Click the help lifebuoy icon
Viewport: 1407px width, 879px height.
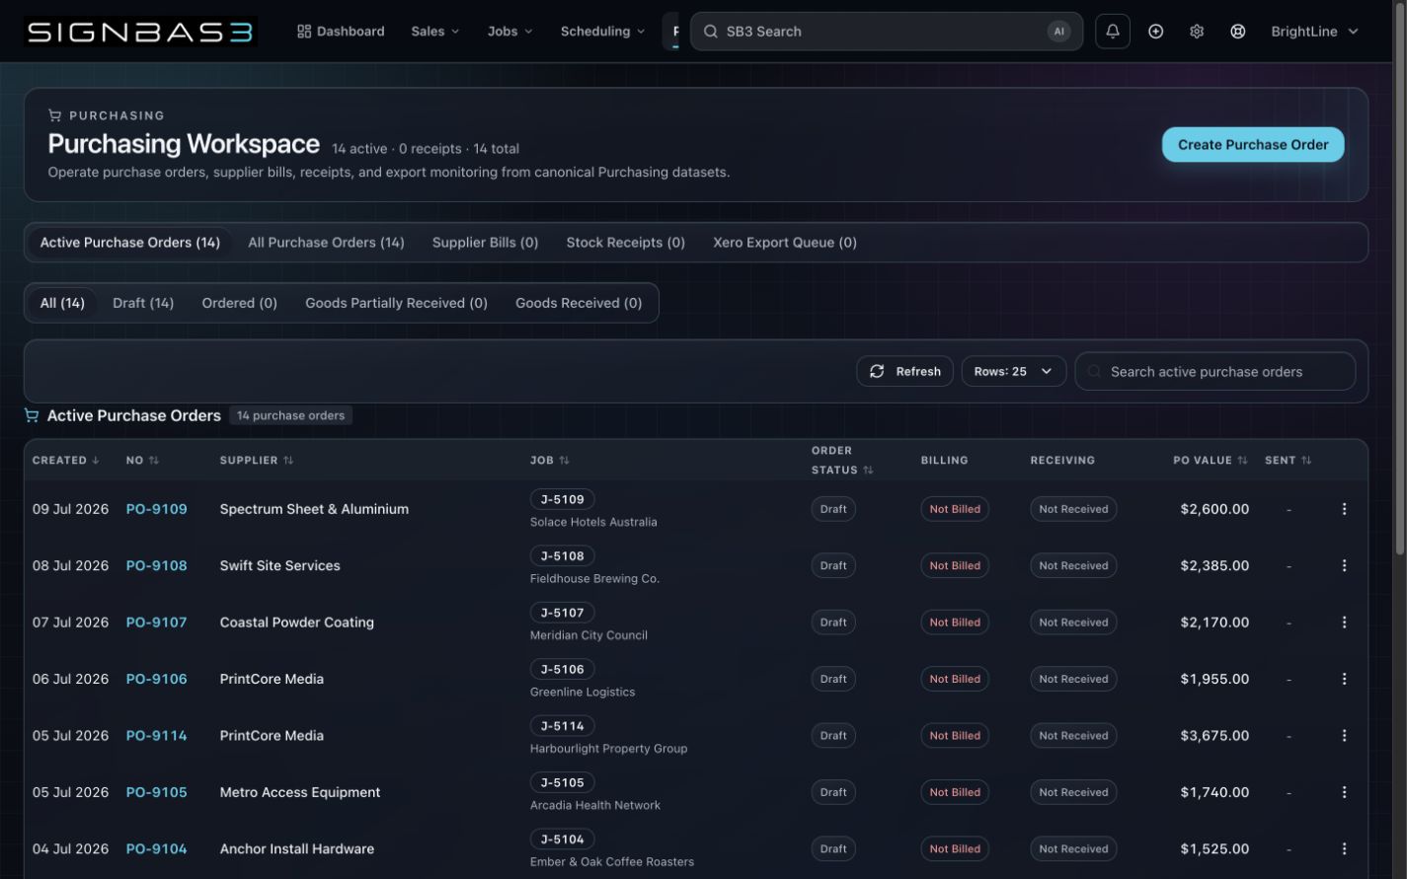click(1237, 32)
